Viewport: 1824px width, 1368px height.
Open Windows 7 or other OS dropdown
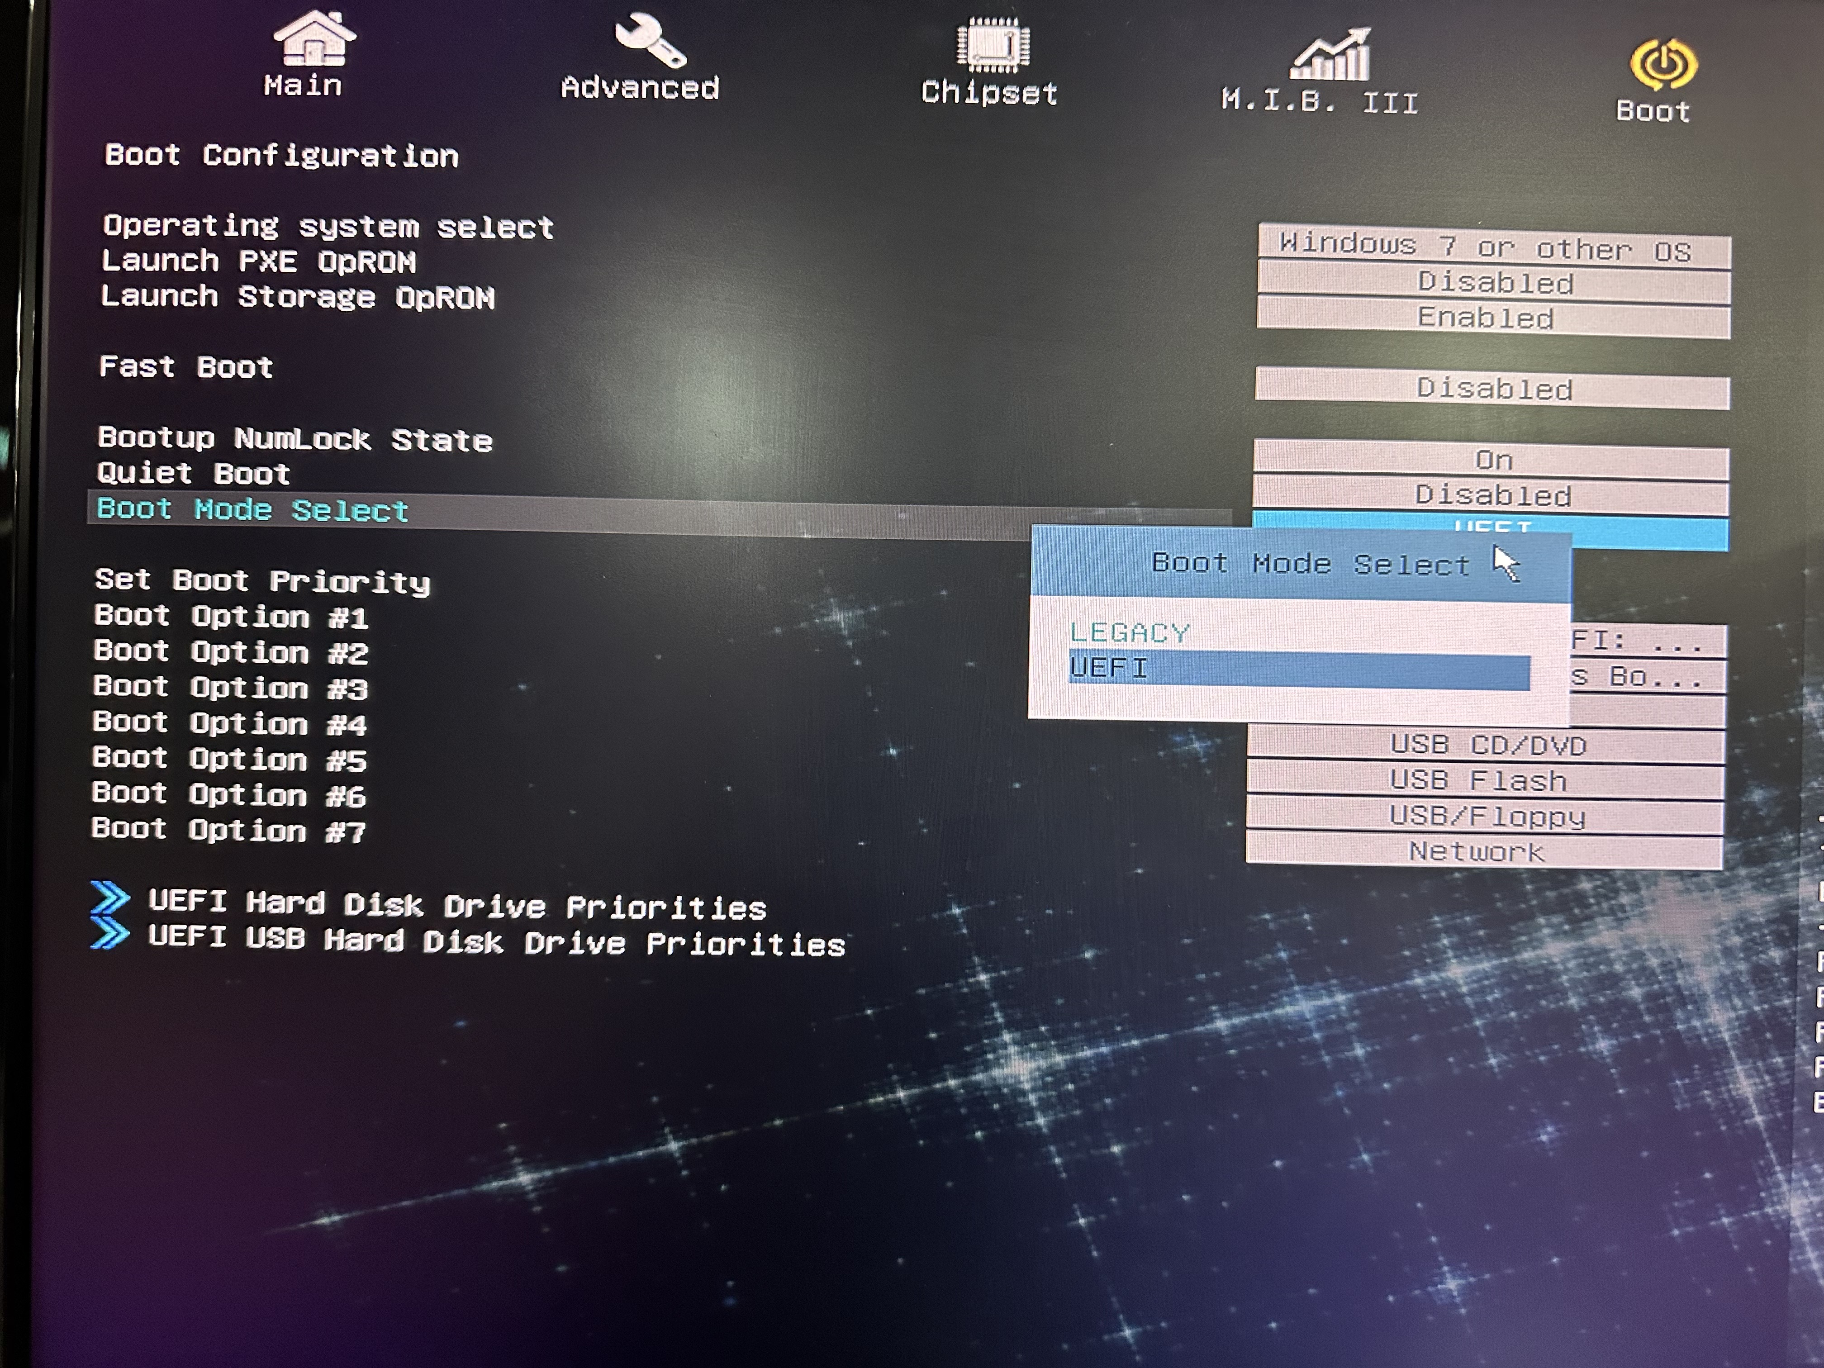(1494, 247)
